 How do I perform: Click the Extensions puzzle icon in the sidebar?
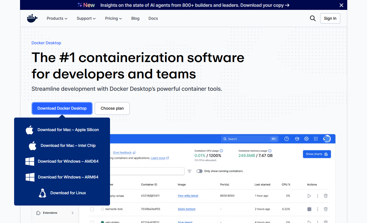click(38, 213)
